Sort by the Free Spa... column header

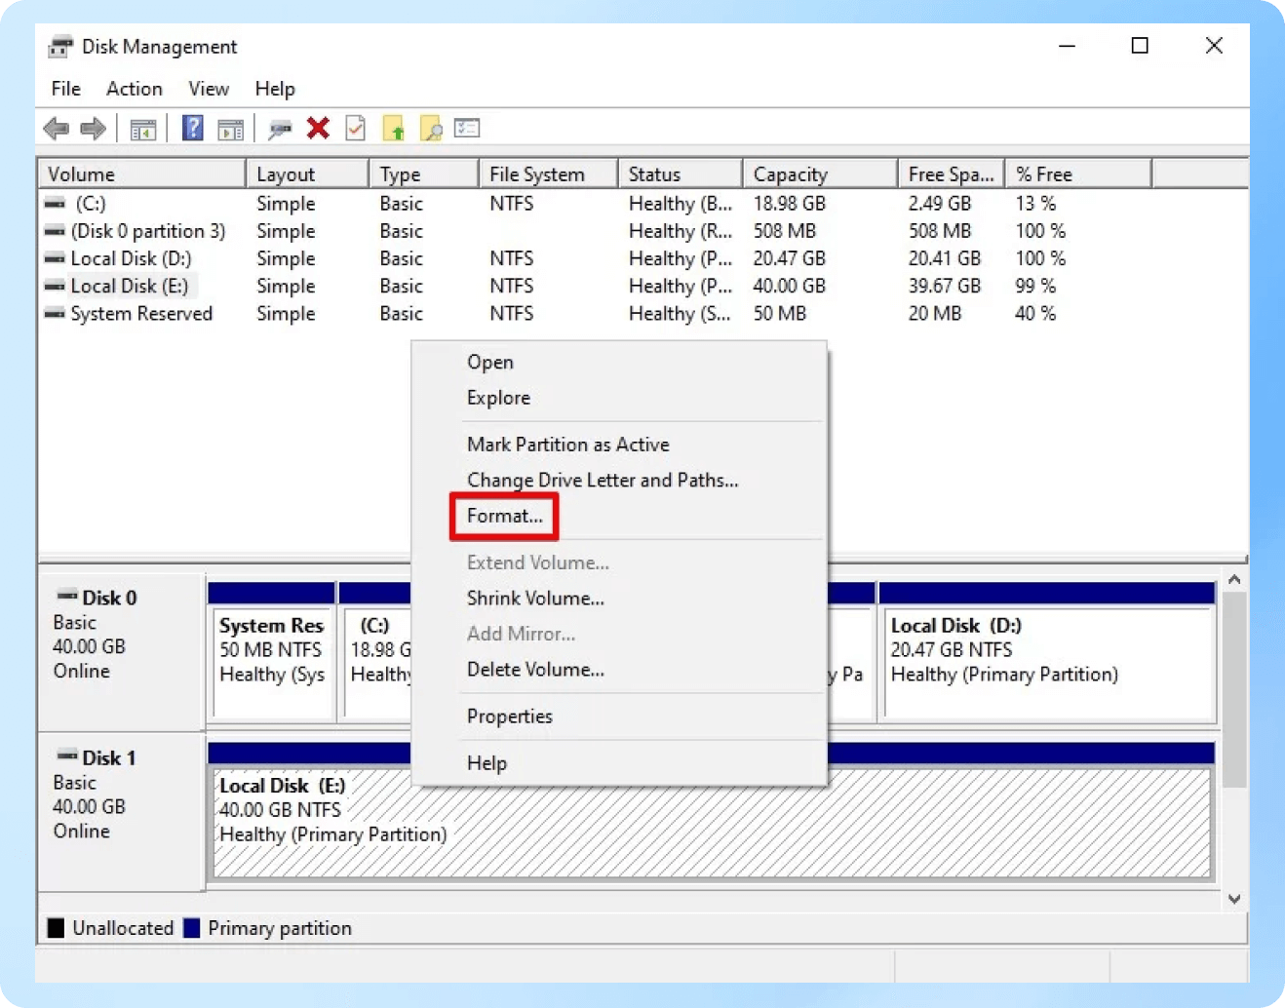[952, 174]
